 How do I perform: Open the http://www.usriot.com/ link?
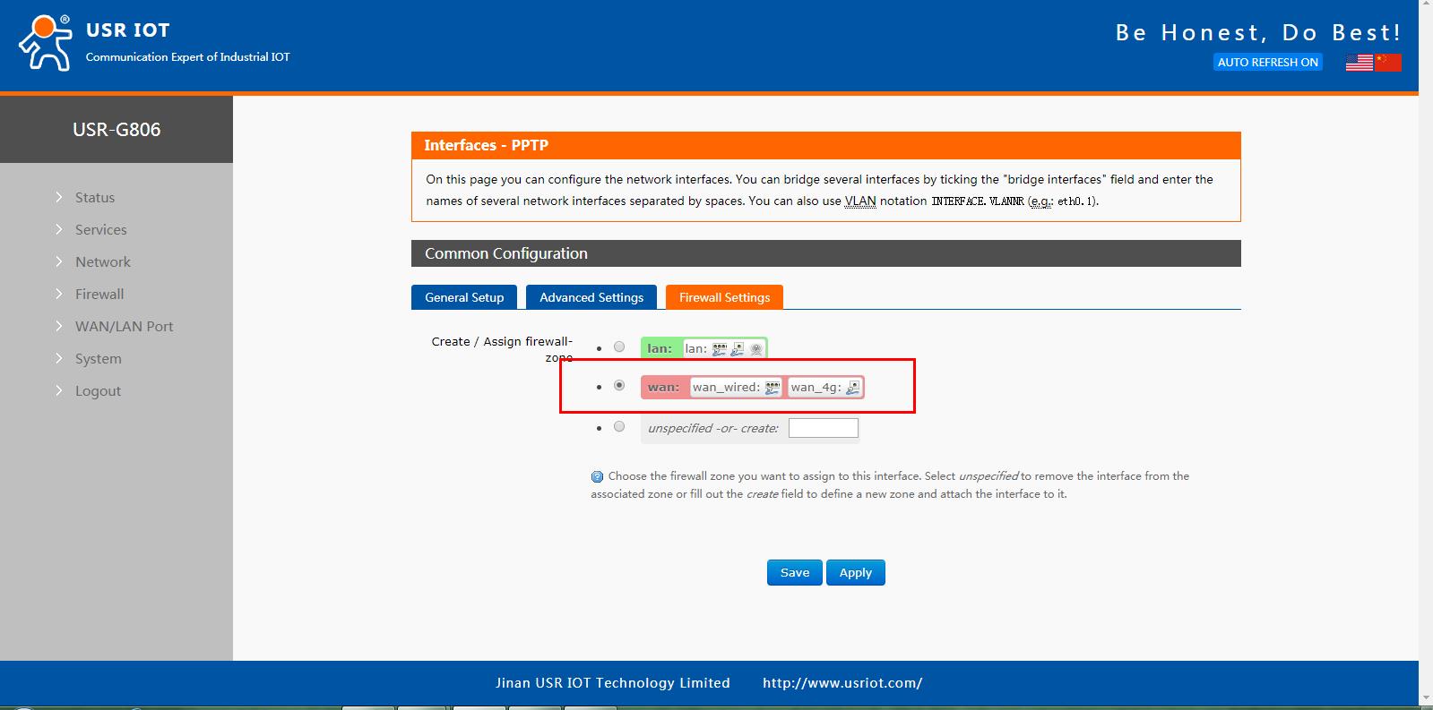tap(842, 682)
